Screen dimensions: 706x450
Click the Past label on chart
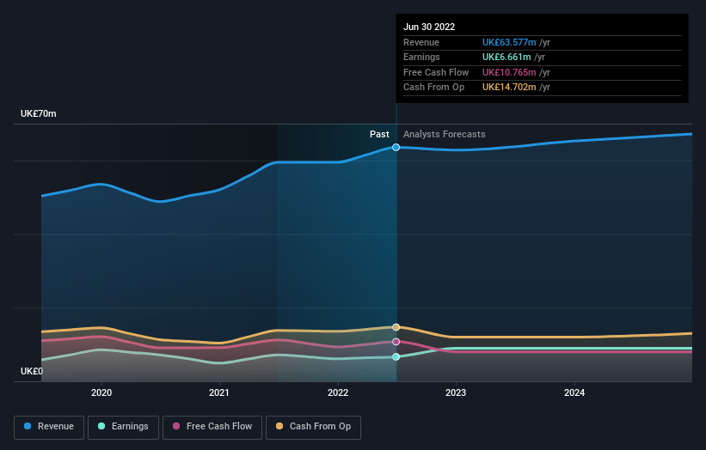coord(379,135)
